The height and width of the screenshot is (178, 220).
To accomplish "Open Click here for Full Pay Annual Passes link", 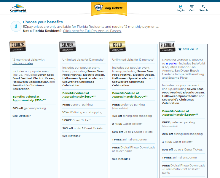I will tap(92, 31).
